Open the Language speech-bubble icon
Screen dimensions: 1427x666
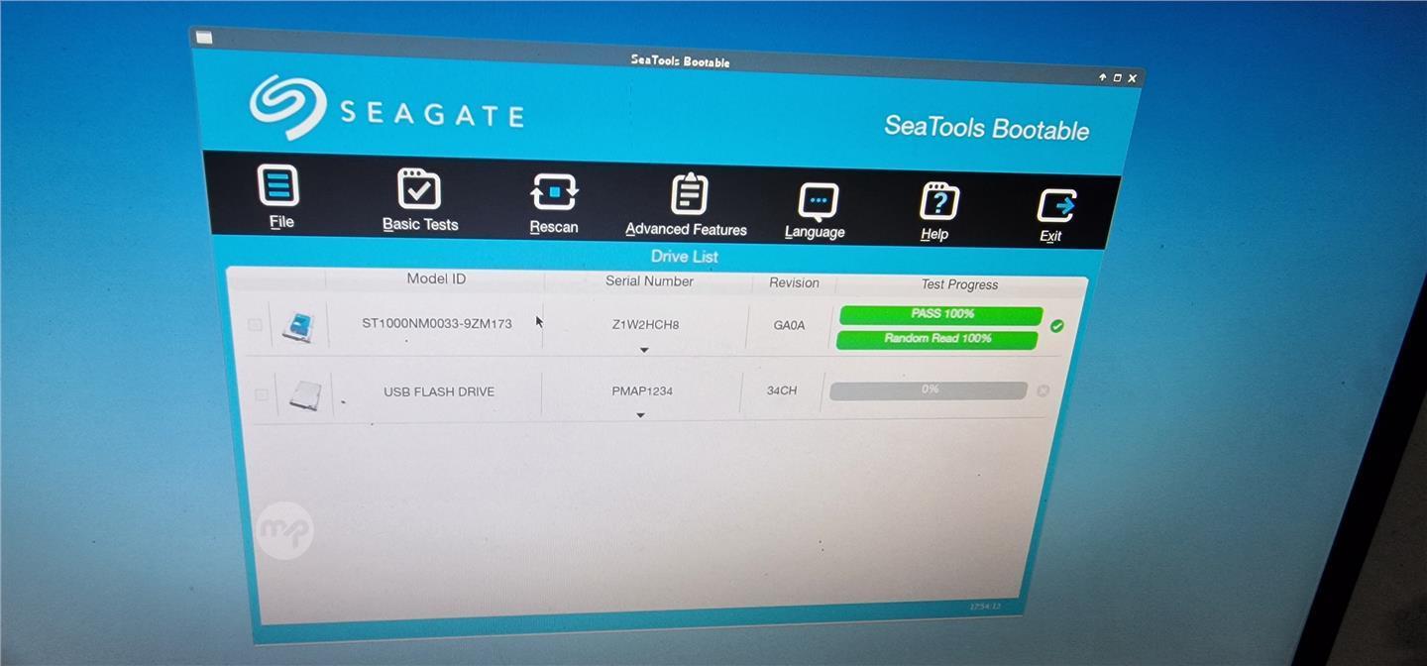(818, 201)
